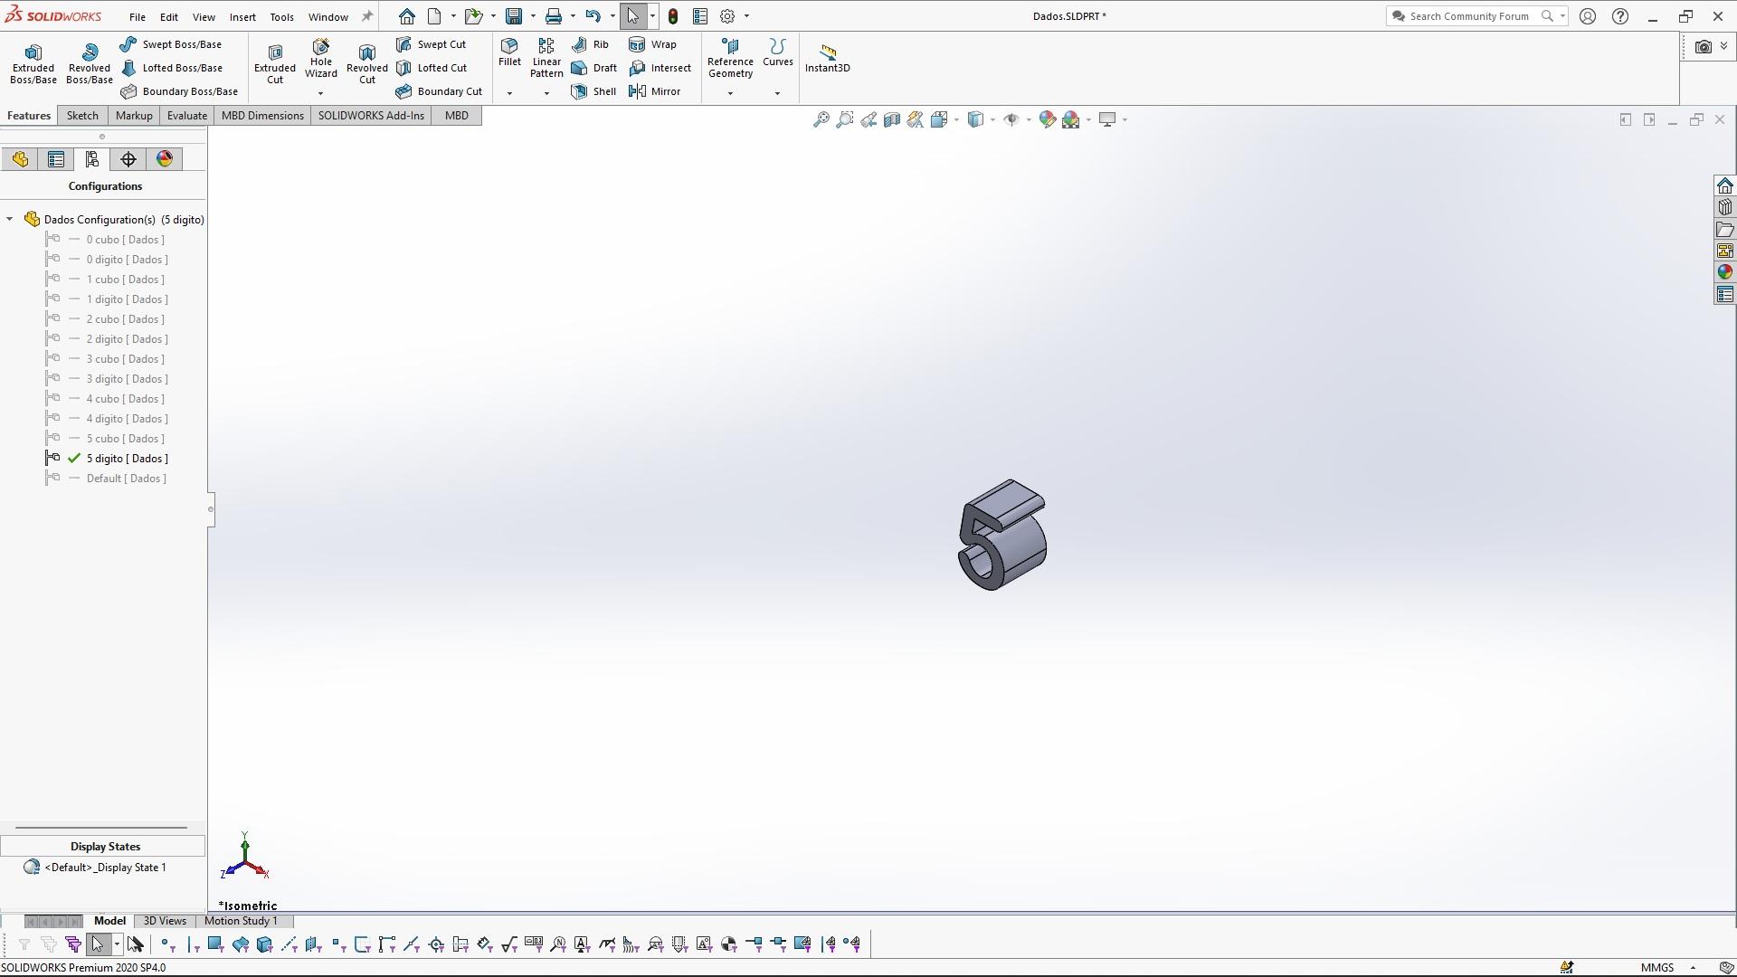Add a Rib feature
1737x977 pixels.
click(590, 44)
